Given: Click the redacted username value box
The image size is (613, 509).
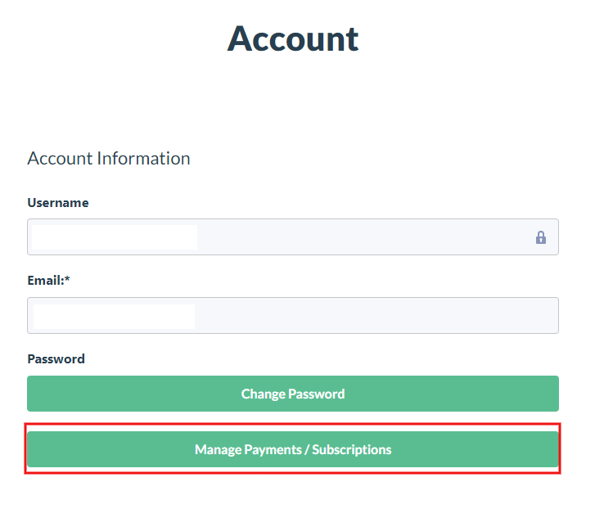Looking at the screenshot, I should pos(115,237).
